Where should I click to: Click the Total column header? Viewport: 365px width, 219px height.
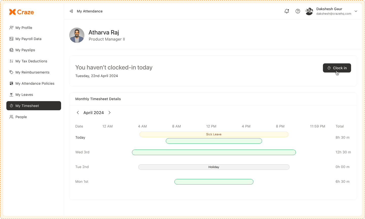(x=340, y=126)
